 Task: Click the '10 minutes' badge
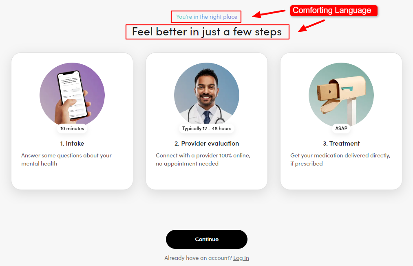point(72,129)
